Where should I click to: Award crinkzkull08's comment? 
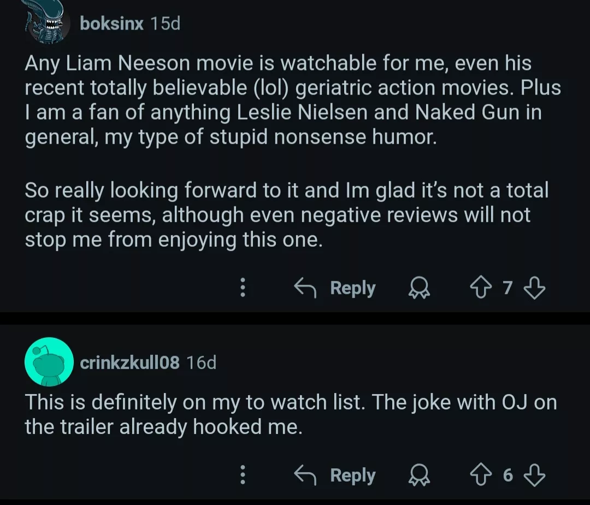pyautogui.click(x=420, y=476)
